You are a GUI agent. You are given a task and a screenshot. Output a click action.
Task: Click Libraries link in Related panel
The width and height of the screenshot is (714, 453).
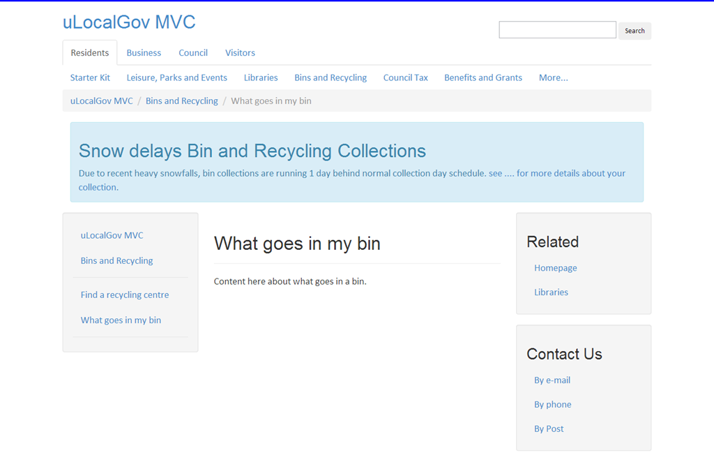pos(551,292)
